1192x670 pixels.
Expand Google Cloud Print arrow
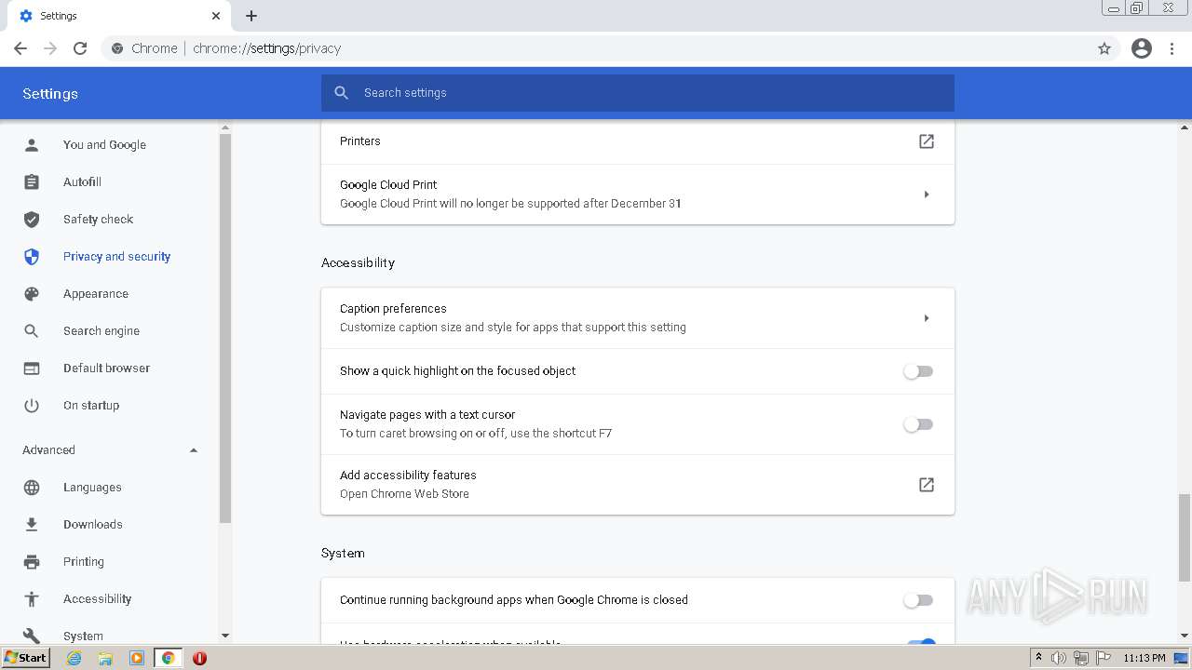point(927,194)
